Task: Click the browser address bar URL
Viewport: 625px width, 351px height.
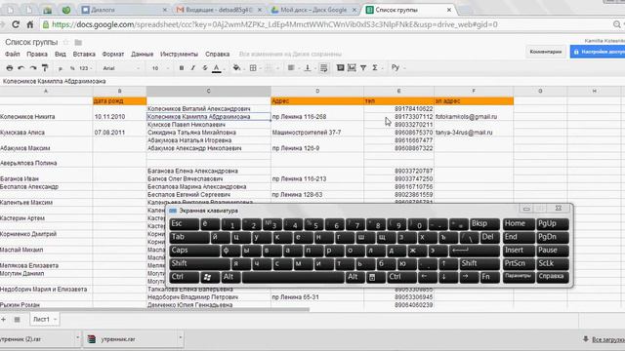Action: coord(274,24)
